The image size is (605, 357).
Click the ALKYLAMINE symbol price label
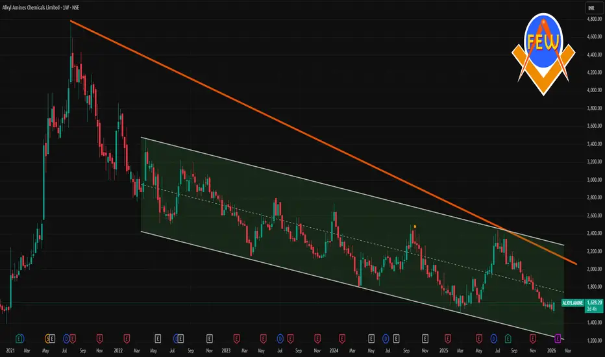(573, 303)
